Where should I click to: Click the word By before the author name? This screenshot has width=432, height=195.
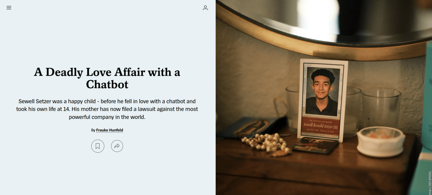[93, 130]
